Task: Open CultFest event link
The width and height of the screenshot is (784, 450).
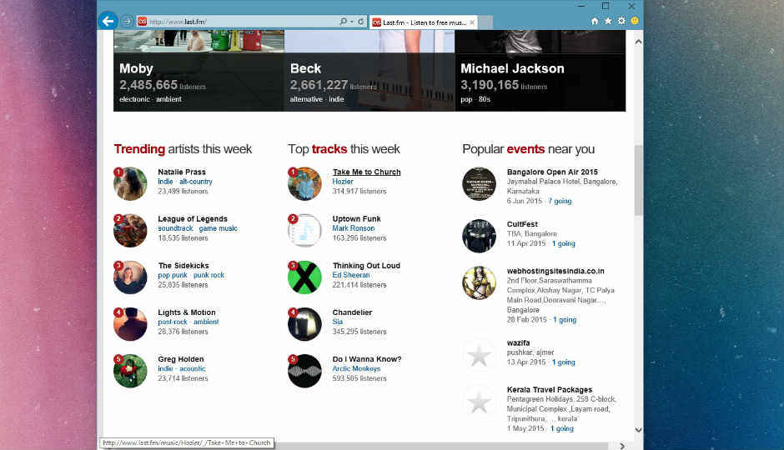Action: [522, 224]
